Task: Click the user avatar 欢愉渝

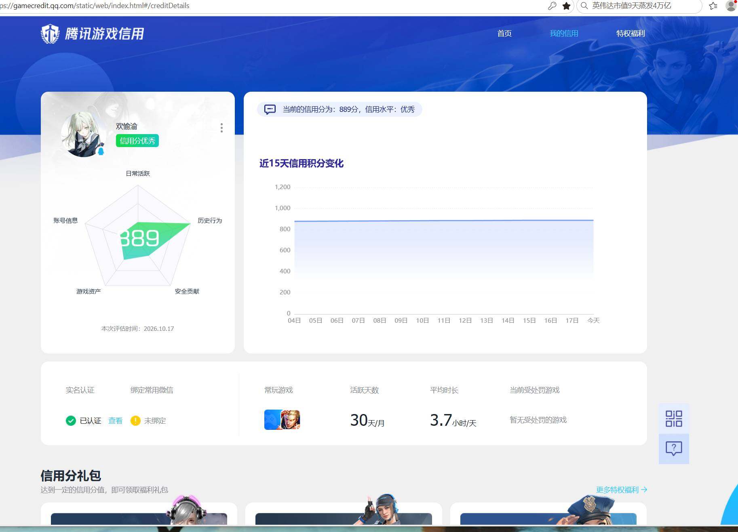Action: point(84,135)
